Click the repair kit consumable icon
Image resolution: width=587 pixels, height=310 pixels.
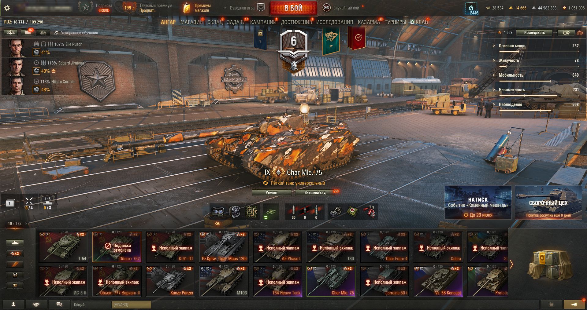click(x=336, y=212)
